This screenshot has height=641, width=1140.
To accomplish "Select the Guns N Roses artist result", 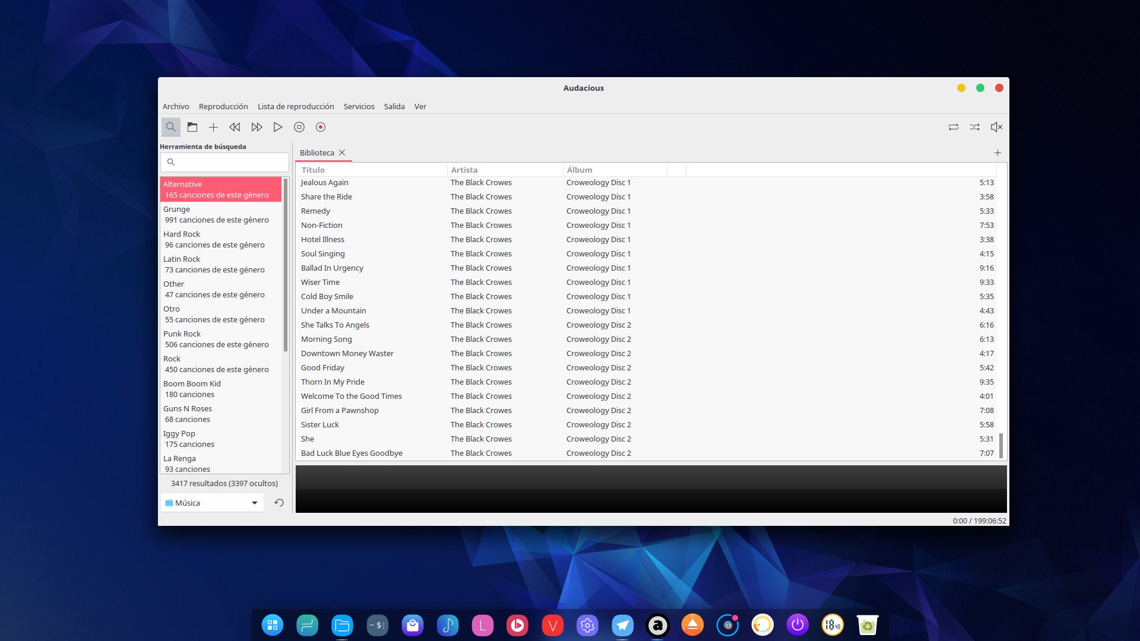I will click(221, 414).
